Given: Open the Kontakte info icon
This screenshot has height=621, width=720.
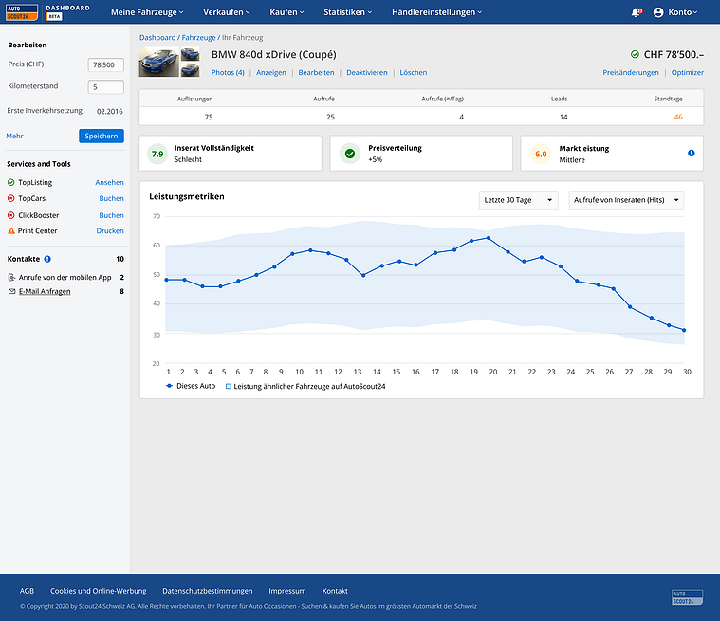Looking at the screenshot, I should click(x=47, y=259).
